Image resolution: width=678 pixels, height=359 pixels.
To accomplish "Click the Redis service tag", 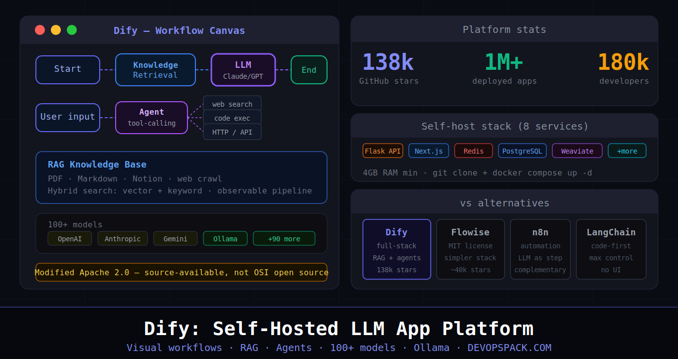I will click(x=474, y=151).
